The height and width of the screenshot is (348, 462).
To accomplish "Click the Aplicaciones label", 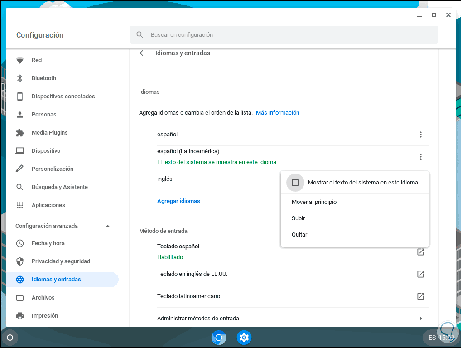I will 48,205.
